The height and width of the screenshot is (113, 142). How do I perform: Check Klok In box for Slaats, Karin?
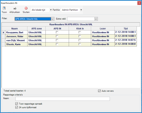click(80, 44)
